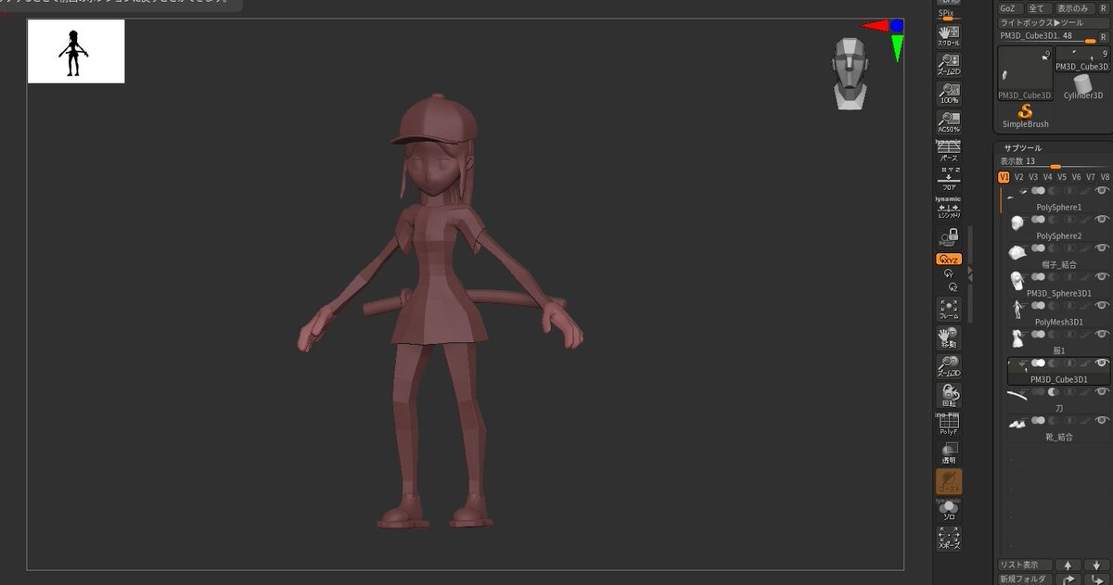The image size is (1113, 585).
Task: Click 新規フォルダ (New folder) button
Action: pyautogui.click(x=1025, y=579)
